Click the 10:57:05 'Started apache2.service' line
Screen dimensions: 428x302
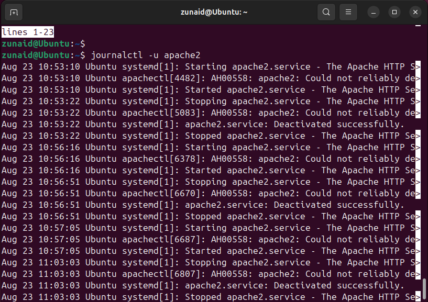(211, 251)
